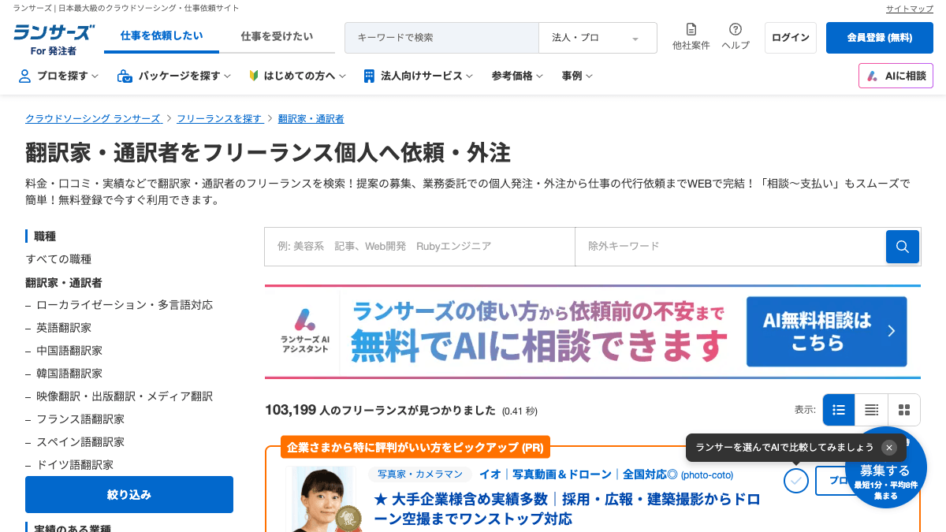Screen dimensions: 946x532
Task: Open other companies' projects document icon
Action: (691, 29)
